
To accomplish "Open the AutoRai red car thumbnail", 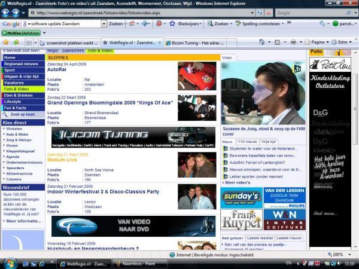I will (197, 76).
